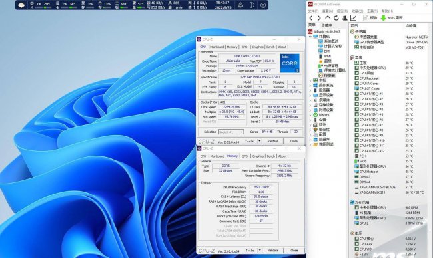The width and height of the screenshot is (433, 258).
Task: Click the 报告 report toolbar button
Action: (x=370, y=18)
